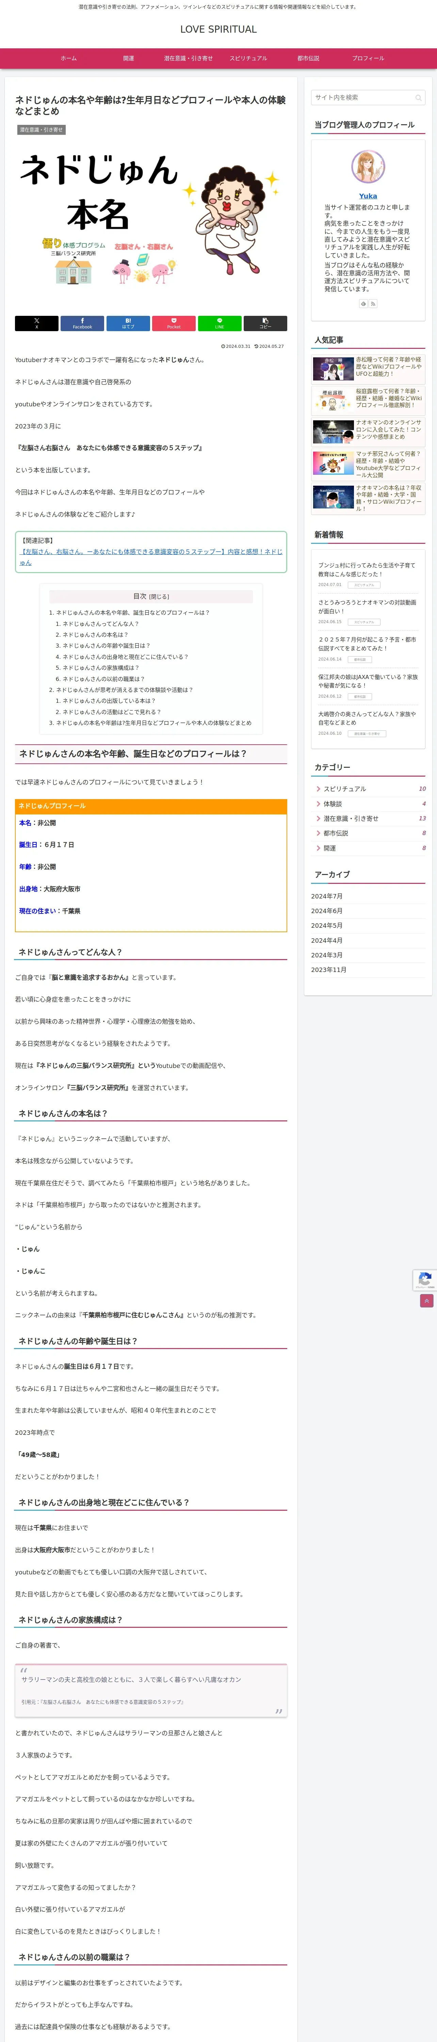Expand the スピリチュアル category

click(368, 789)
